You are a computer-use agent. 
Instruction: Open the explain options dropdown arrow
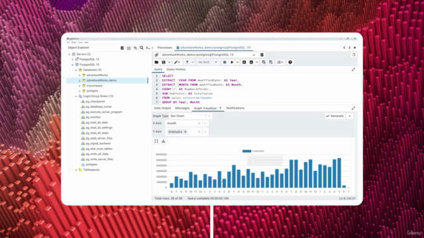tap(257, 62)
